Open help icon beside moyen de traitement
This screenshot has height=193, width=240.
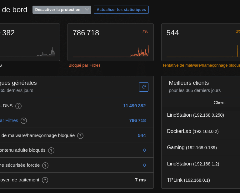pos(45,180)
